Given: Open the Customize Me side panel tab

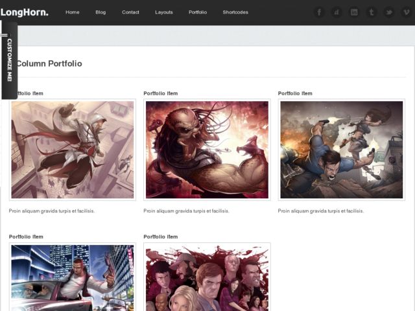Looking at the screenshot, I should [9, 60].
